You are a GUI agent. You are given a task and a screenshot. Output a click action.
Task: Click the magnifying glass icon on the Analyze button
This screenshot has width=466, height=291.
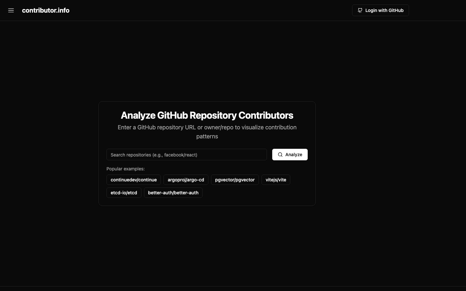pyautogui.click(x=280, y=155)
